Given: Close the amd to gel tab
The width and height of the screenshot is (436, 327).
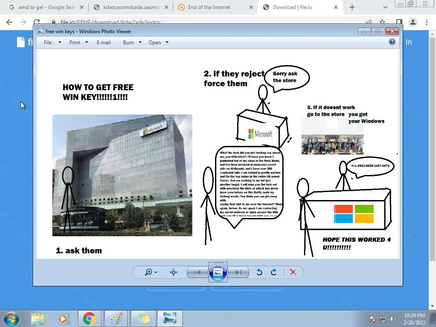Looking at the screenshot, I should [x=81, y=8].
